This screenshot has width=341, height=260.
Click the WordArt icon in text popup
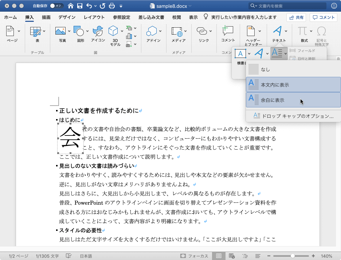pyautogui.click(x=259, y=54)
